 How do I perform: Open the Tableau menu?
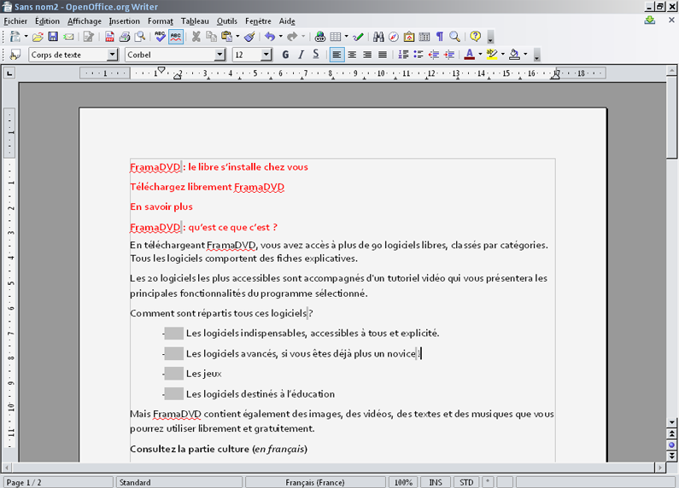195,21
